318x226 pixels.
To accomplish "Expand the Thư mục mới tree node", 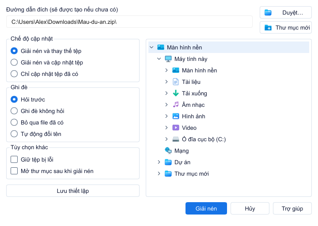I will [x=159, y=174].
